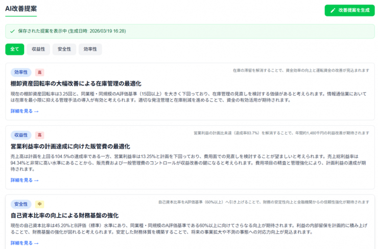
Task: Select the 収益性 filter tab
Action: (x=38, y=49)
